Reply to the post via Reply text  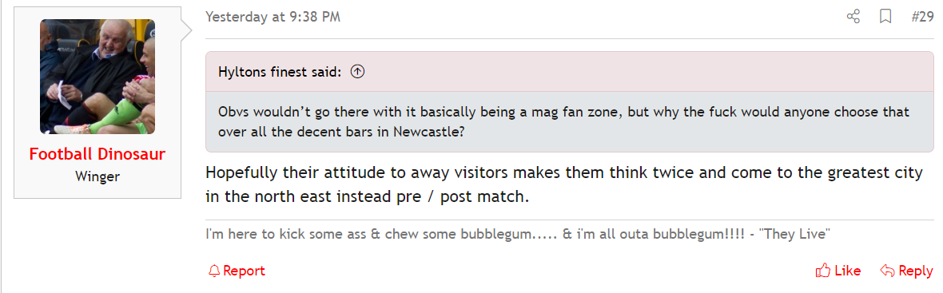tap(915, 271)
